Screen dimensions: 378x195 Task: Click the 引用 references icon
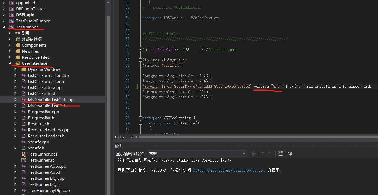[18, 33]
